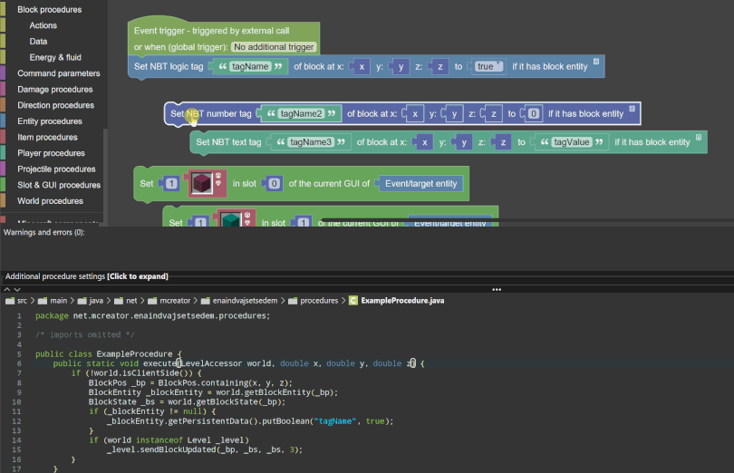
Task: Open the Slot & GUI procedures category
Action: pyautogui.click(x=59, y=185)
